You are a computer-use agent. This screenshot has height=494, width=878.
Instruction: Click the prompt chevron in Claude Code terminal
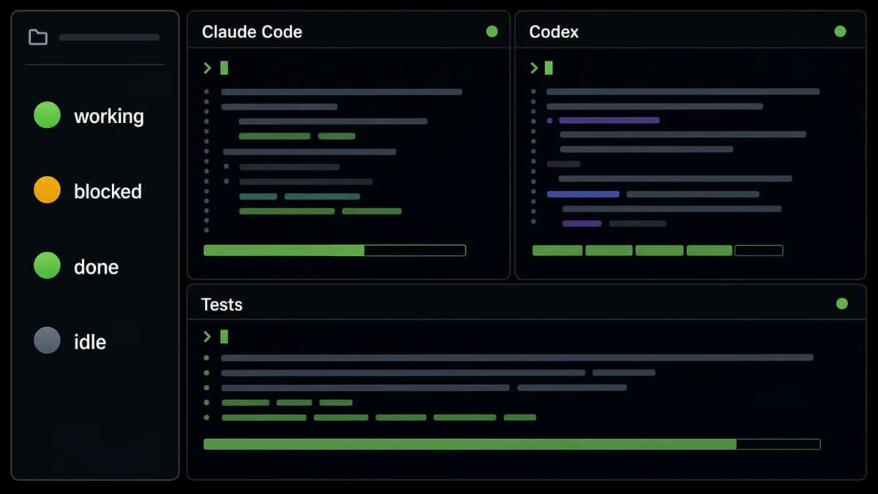click(208, 68)
